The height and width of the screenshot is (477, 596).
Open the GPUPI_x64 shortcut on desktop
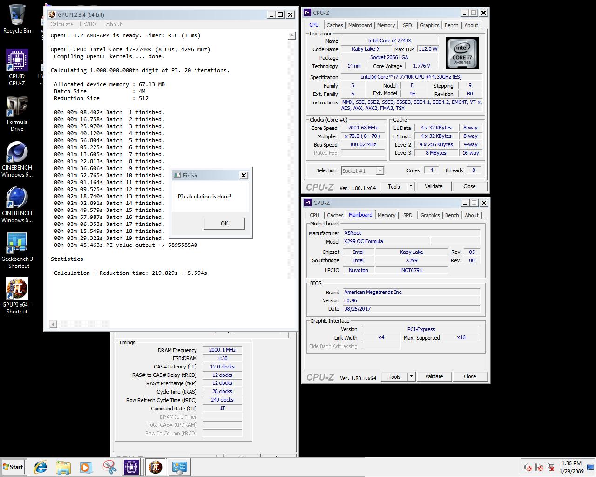point(17,296)
